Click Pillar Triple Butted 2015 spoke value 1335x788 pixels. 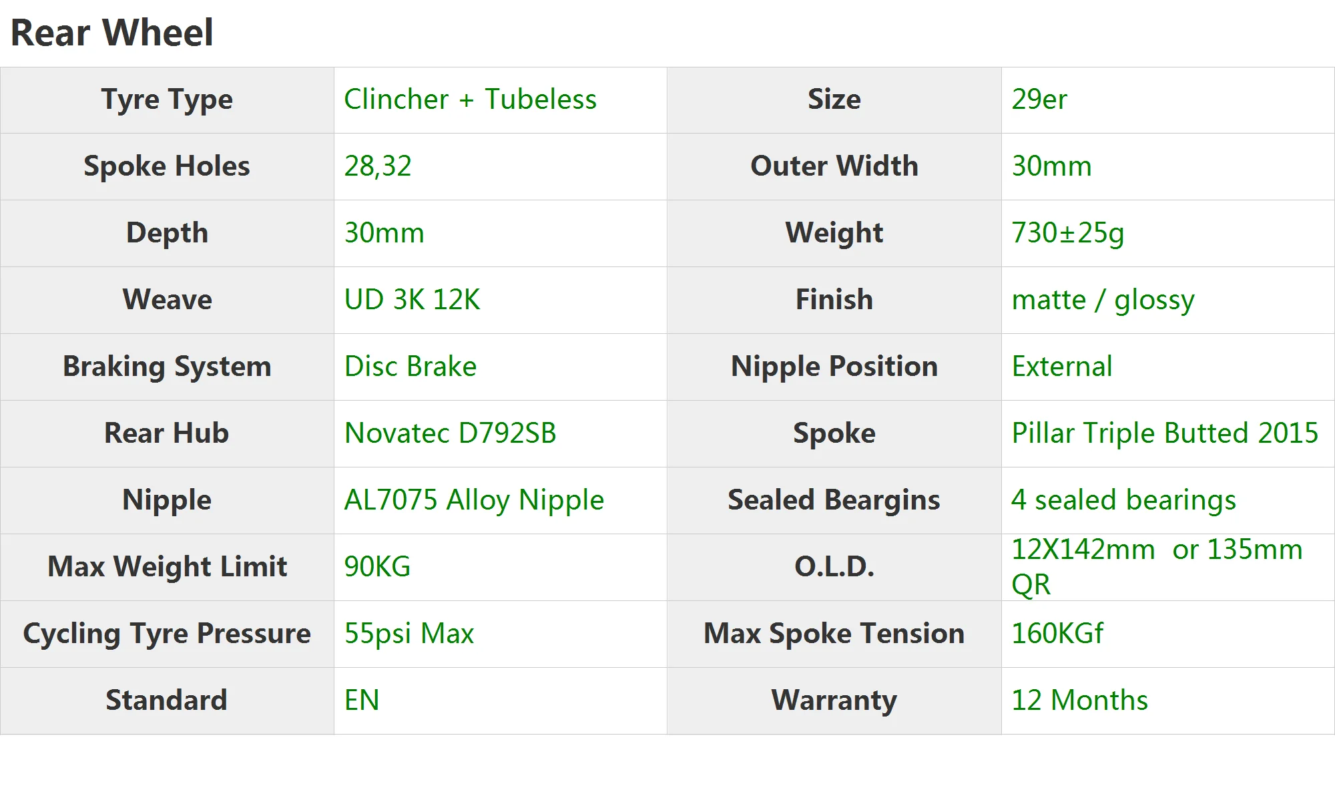point(1165,433)
